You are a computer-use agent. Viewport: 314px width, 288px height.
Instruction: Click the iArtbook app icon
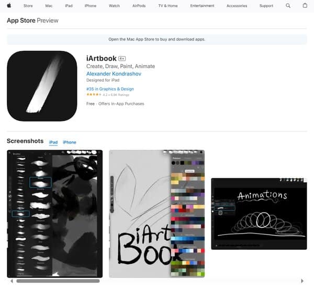click(42, 86)
